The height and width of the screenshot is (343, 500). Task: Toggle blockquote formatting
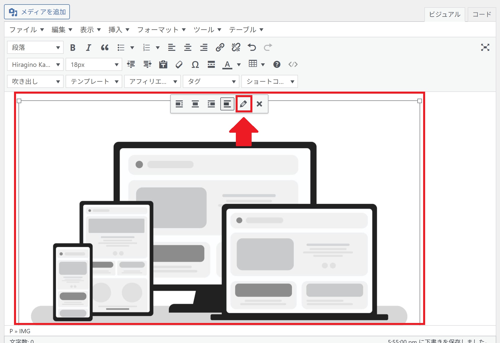pyautogui.click(x=105, y=47)
